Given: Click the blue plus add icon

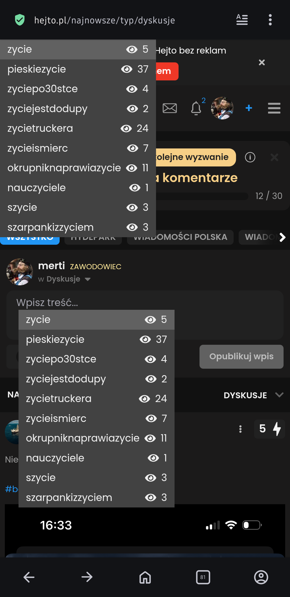Looking at the screenshot, I should (x=249, y=108).
